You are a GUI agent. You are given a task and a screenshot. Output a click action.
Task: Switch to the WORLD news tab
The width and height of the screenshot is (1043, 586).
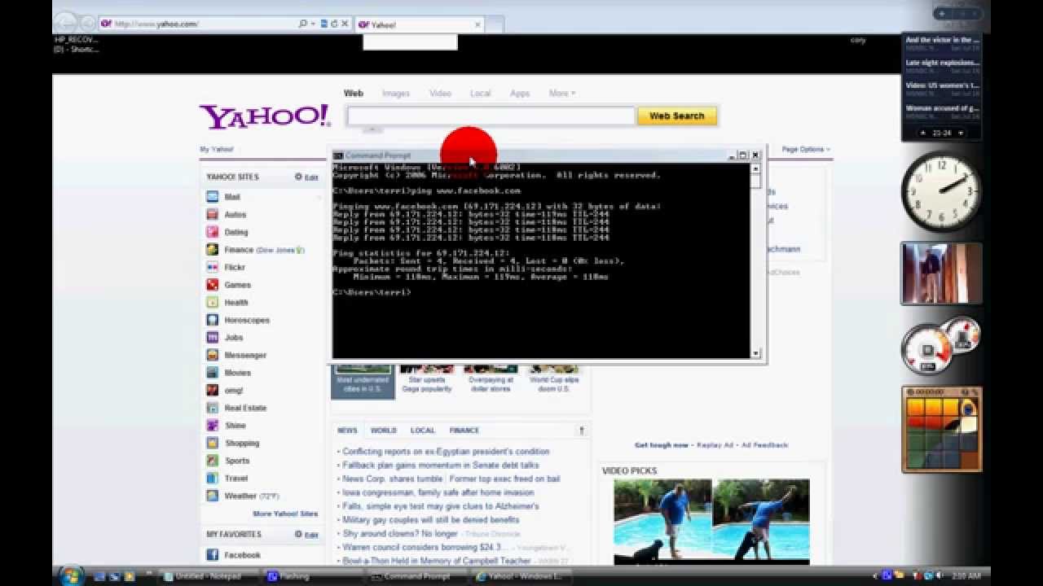coord(383,431)
